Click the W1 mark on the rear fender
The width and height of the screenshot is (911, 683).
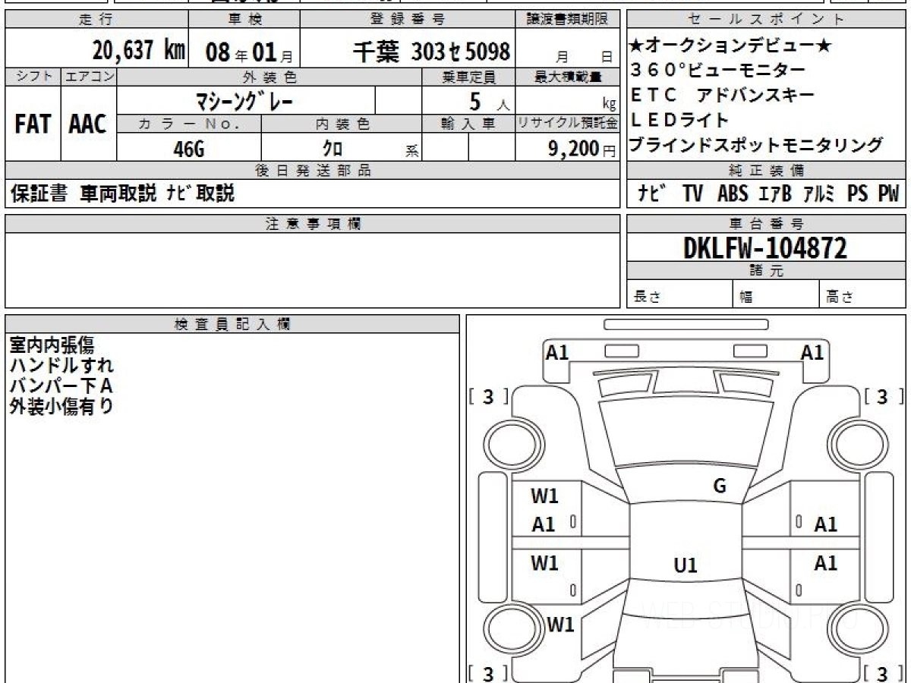(561, 625)
